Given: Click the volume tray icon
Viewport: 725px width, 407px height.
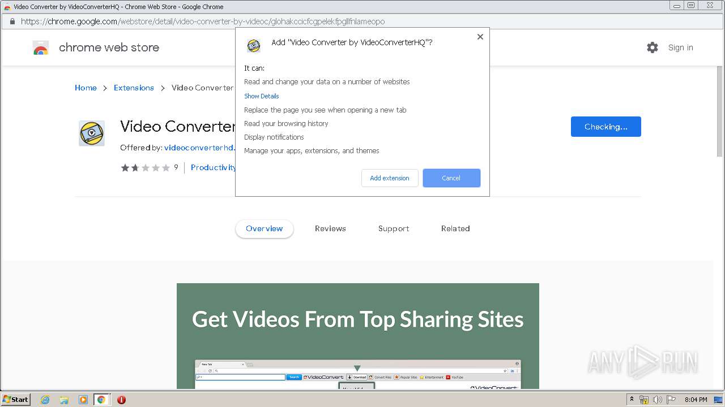Looking at the screenshot, I should tap(658, 400).
